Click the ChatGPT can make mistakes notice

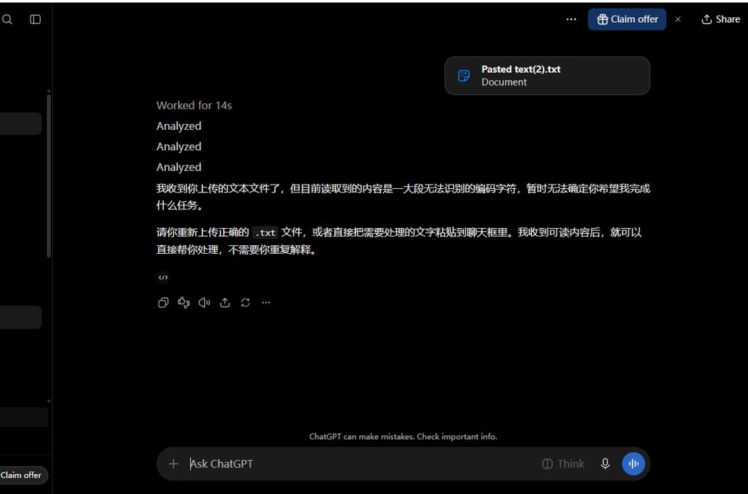(x=403, y=436)
